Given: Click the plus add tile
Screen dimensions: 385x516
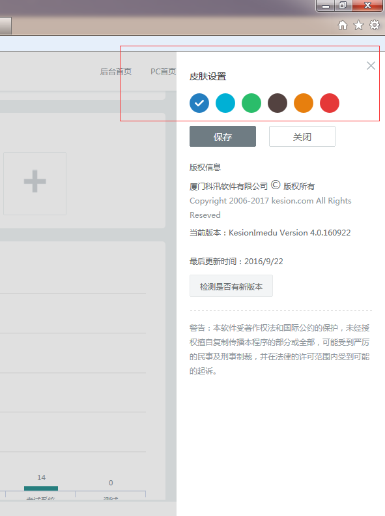Looking at the screenshot, I should (35, 183).
